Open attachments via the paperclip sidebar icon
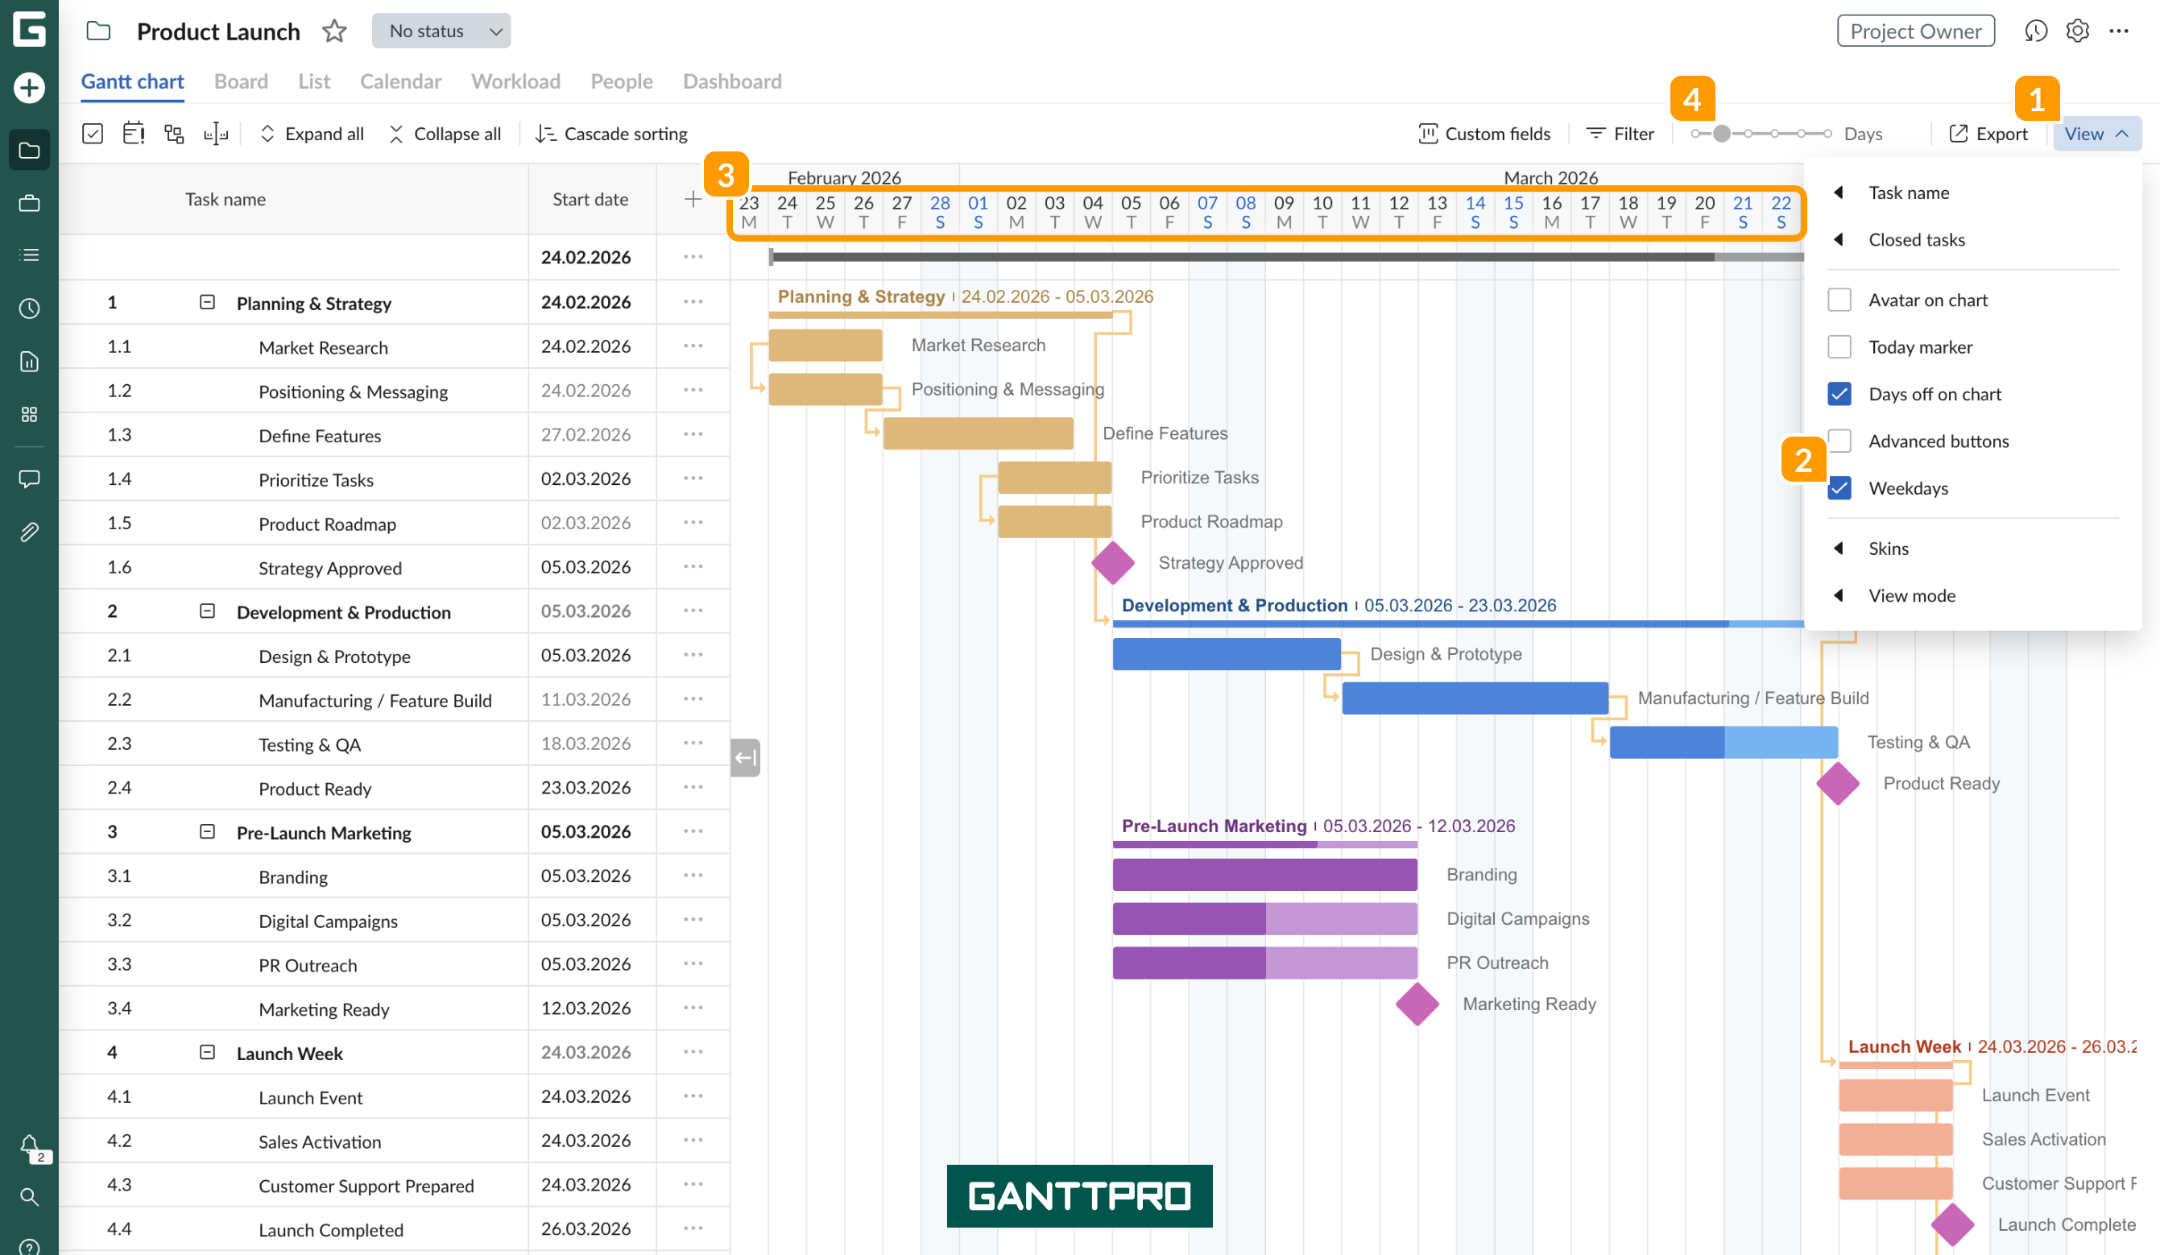 tap(29, 532)
